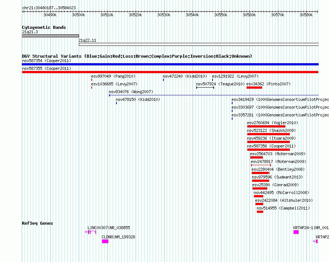The width and height of the screenshot is (329, 262).
Task: Click the red bar under nsv442495 (McCarroll2008)
Action: 258,196
